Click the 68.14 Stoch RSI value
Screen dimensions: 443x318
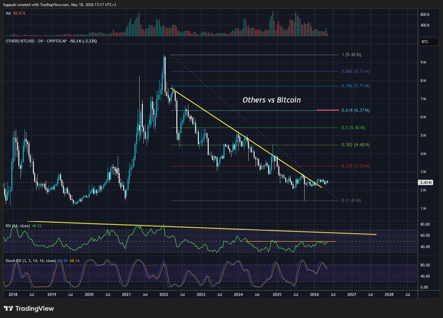[x=75, y=261]
